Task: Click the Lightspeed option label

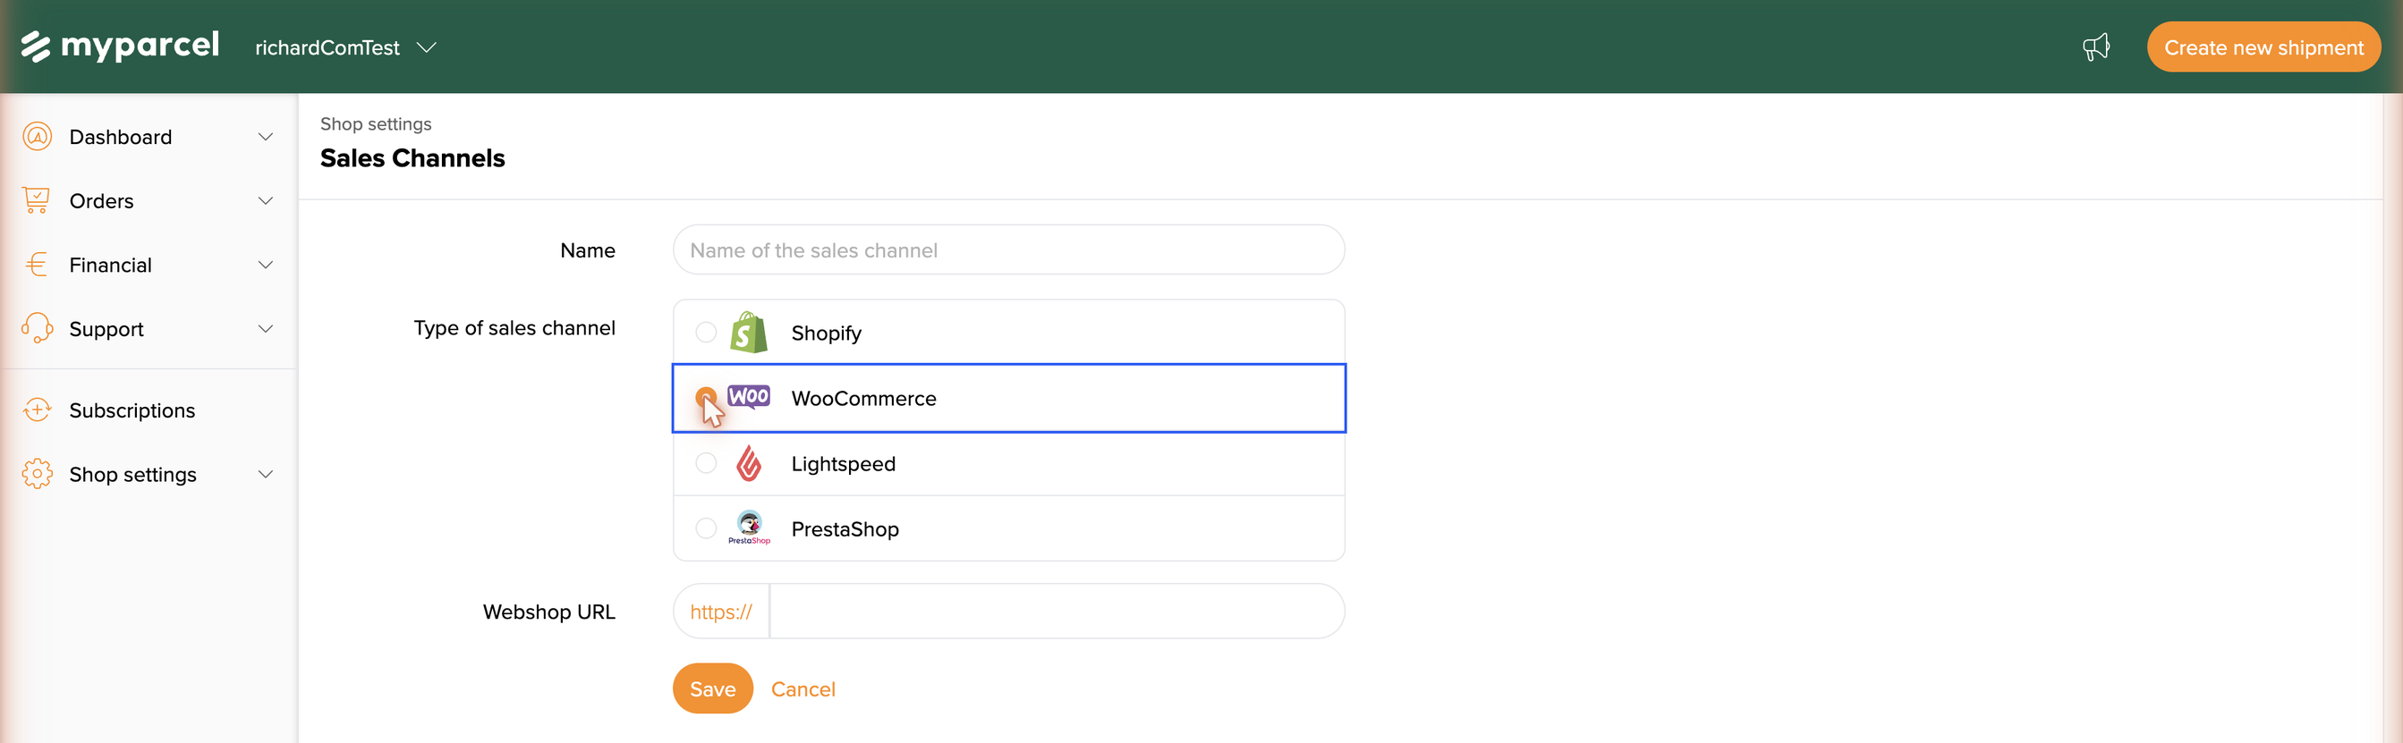Action: [x=843, y=463]
